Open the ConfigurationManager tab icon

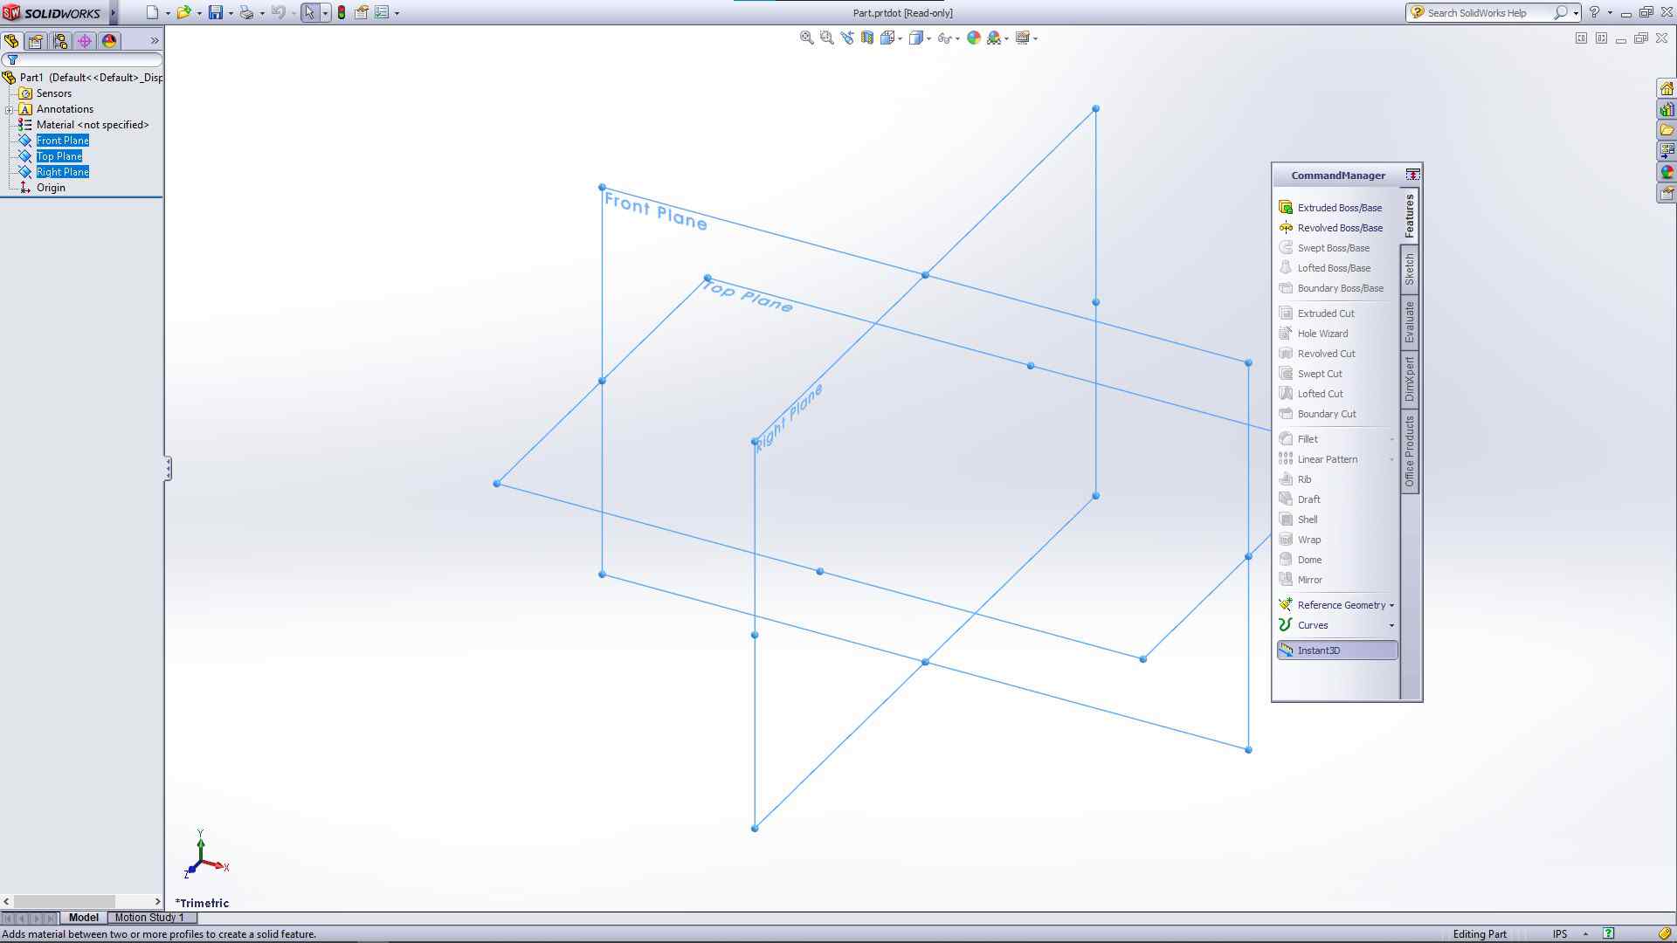[60, 41]
